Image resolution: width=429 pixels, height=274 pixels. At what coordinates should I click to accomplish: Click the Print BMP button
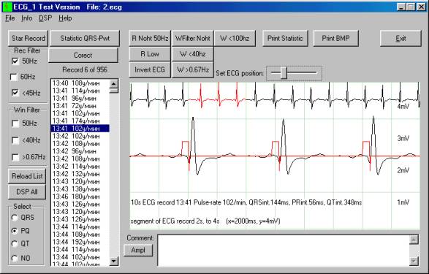click(335, 38)
